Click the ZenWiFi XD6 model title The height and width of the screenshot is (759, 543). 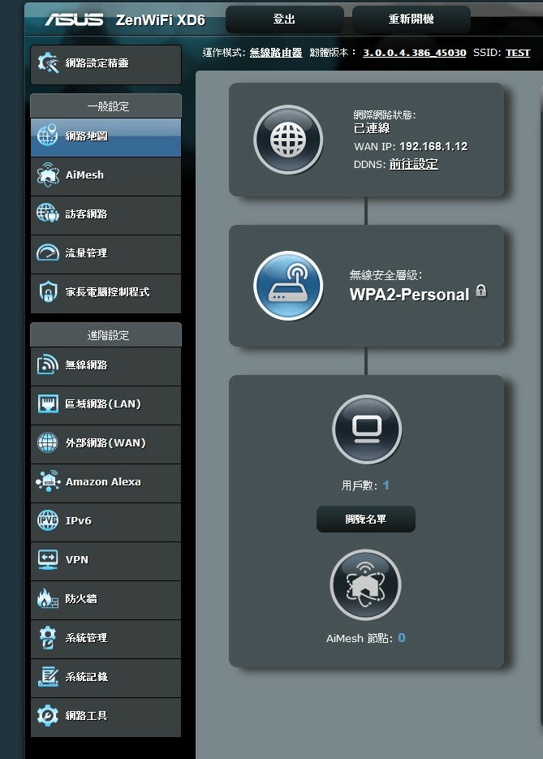click(161, 19)
